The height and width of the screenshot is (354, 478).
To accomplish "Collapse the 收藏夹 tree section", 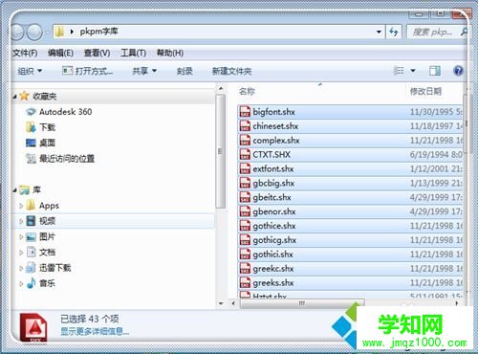I will coord(14,97).
